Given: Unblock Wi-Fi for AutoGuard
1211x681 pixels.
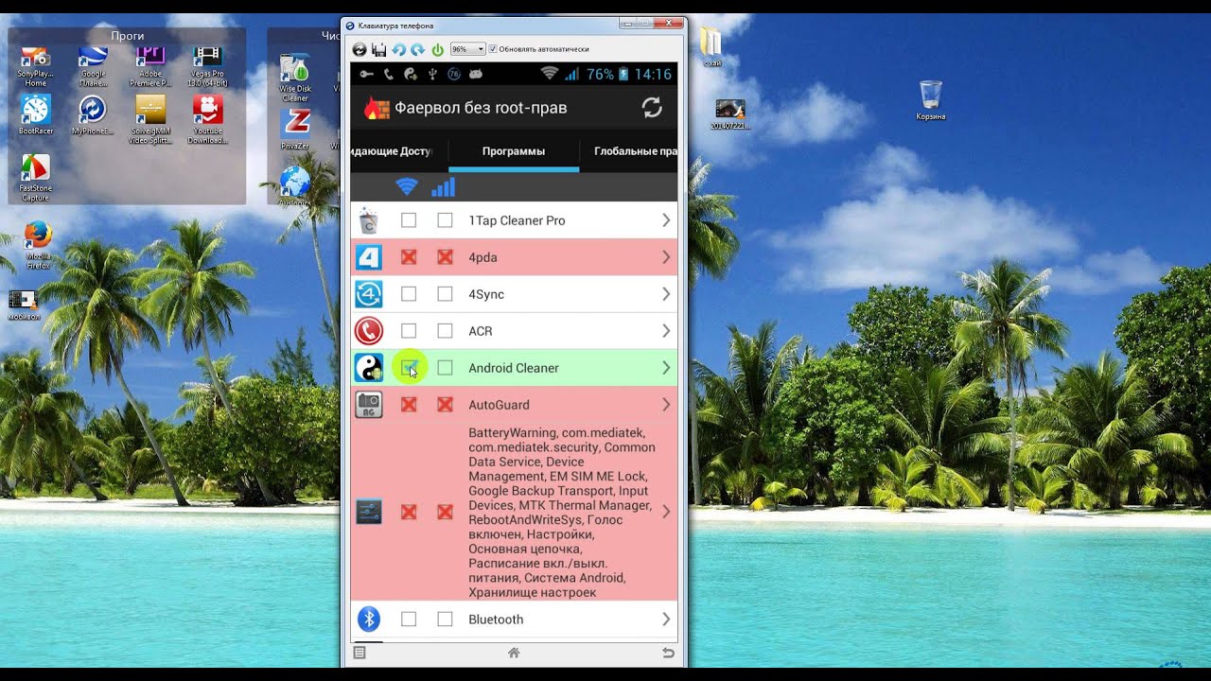Looking at the screenshot, I should pos(409,405).
